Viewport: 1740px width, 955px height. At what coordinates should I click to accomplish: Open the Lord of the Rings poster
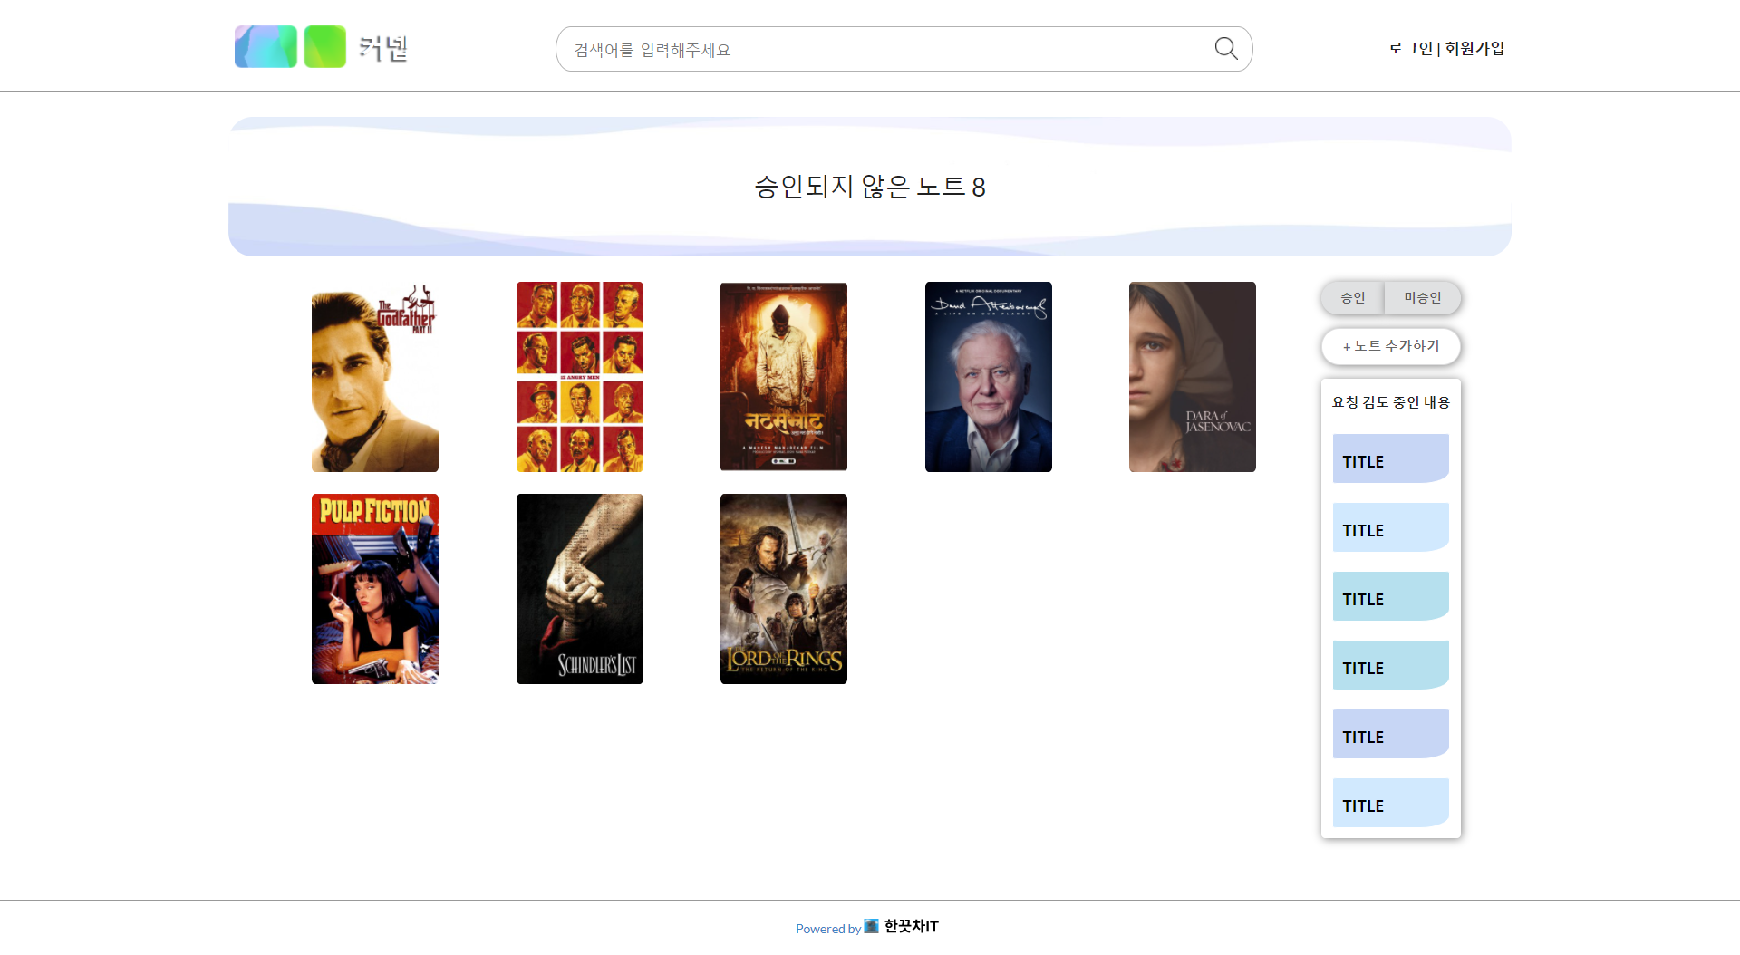784,589
